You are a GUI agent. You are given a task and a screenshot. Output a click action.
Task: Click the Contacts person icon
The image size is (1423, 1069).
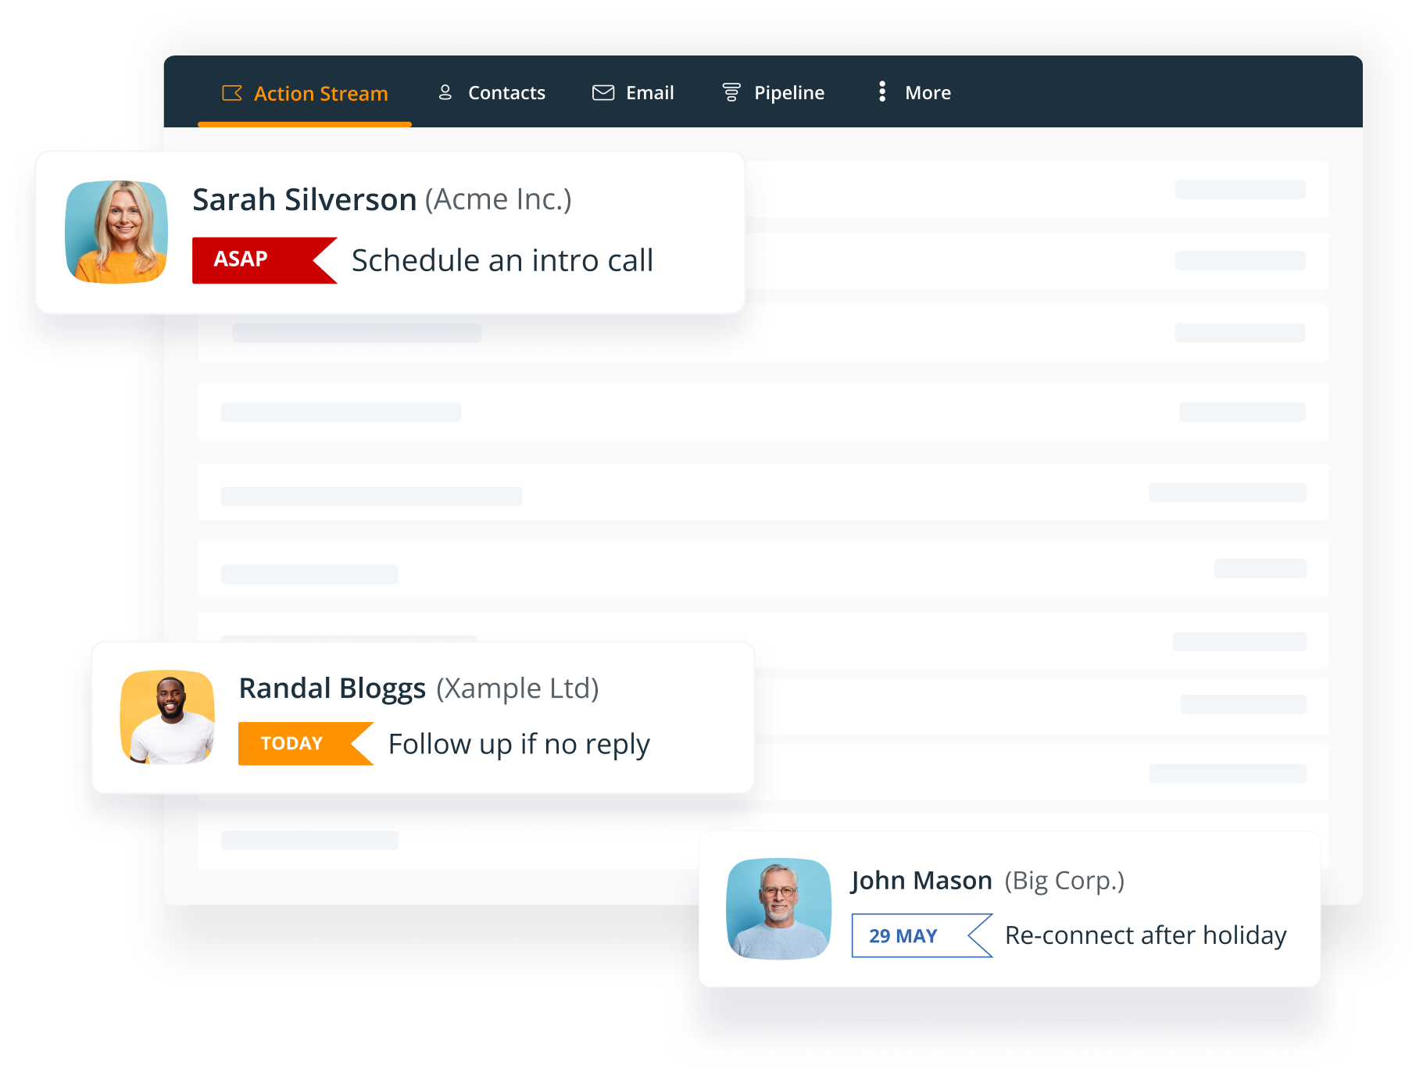pyautogui.click(x=445, y=92)
